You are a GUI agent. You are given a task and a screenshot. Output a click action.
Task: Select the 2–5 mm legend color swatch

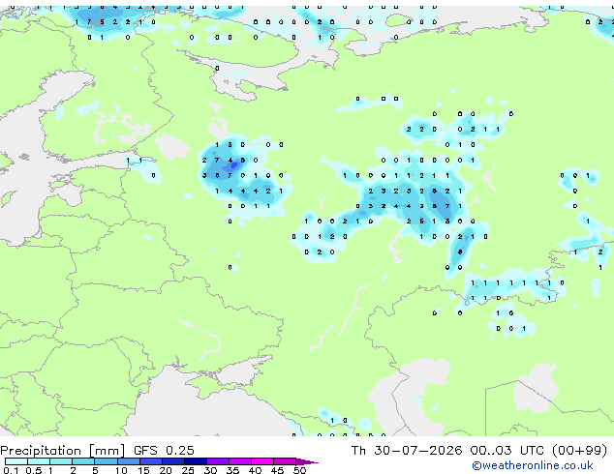(x=83, y=461)
